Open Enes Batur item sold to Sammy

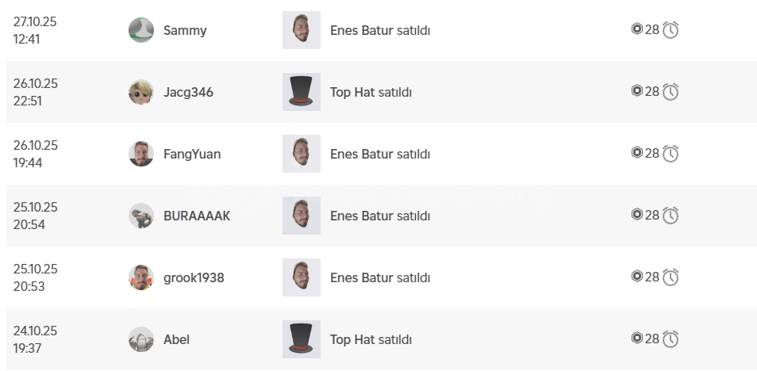click(362, 30)
